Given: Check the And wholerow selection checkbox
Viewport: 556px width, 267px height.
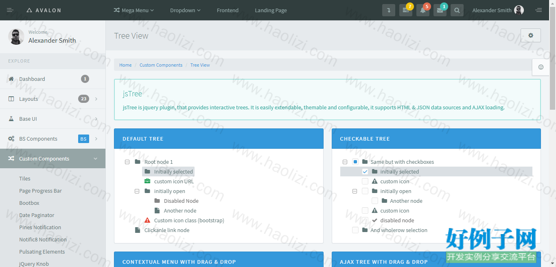Looking at the screenshot, I should coord(355,230).
